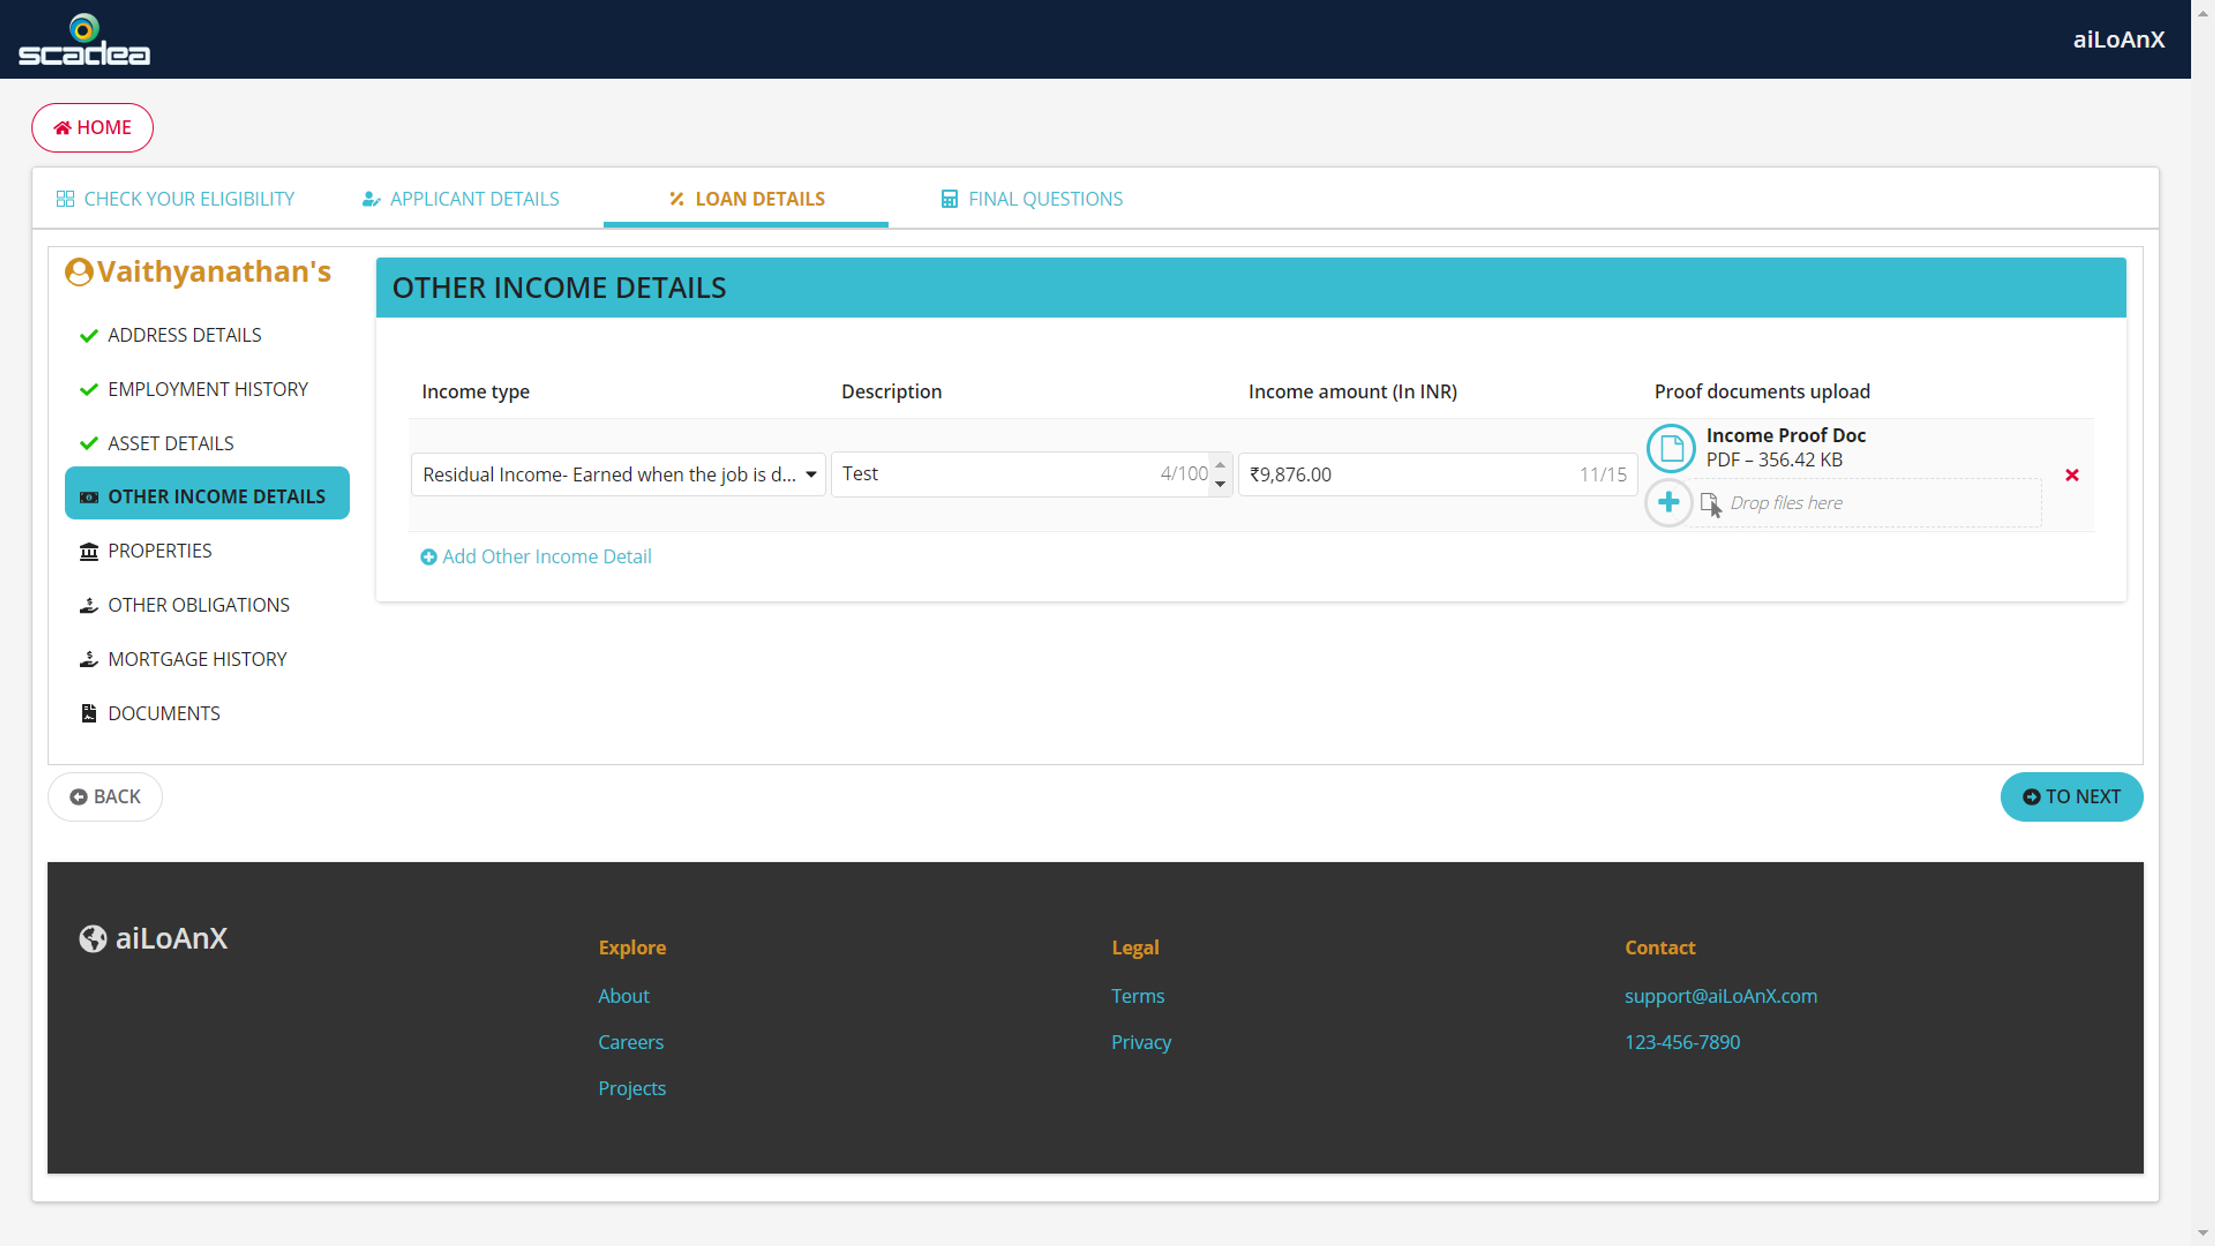Open the Final Questions tab

coord(1032,198)
